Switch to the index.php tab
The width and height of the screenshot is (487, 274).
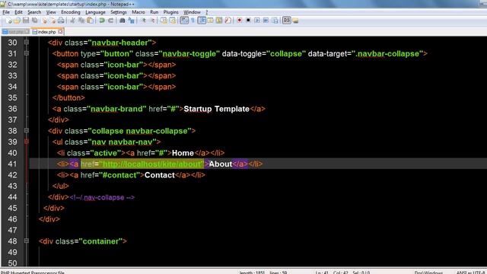(46, 32)
